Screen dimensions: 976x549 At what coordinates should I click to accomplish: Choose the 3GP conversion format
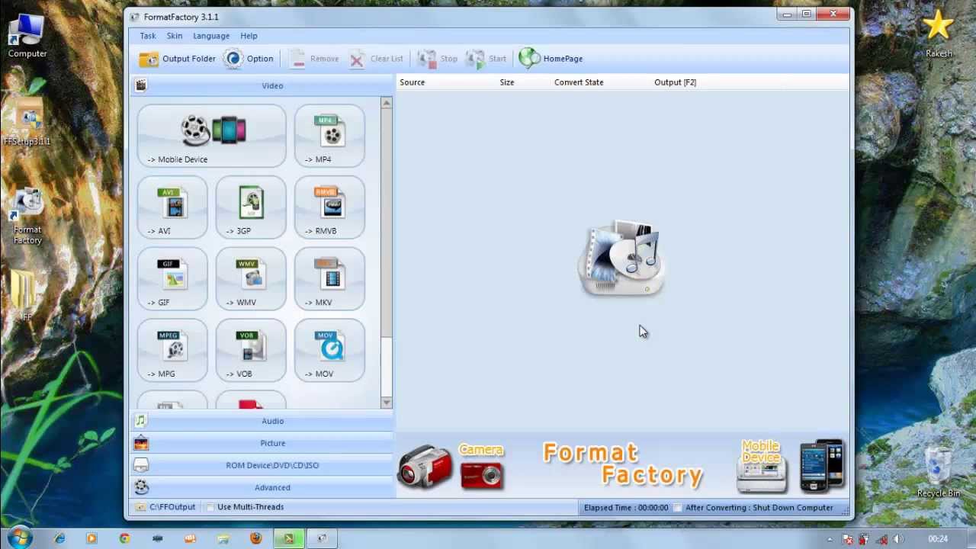coord(251,207)
